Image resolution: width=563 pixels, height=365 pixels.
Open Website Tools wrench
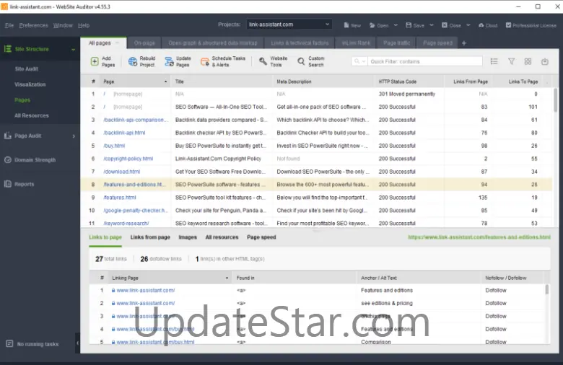point(263,61)
